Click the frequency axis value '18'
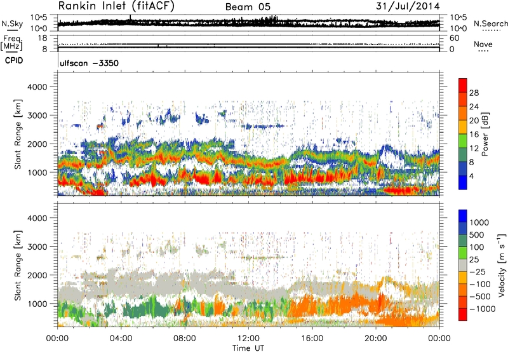Screen dimensions: 508x352 (43, 38)
